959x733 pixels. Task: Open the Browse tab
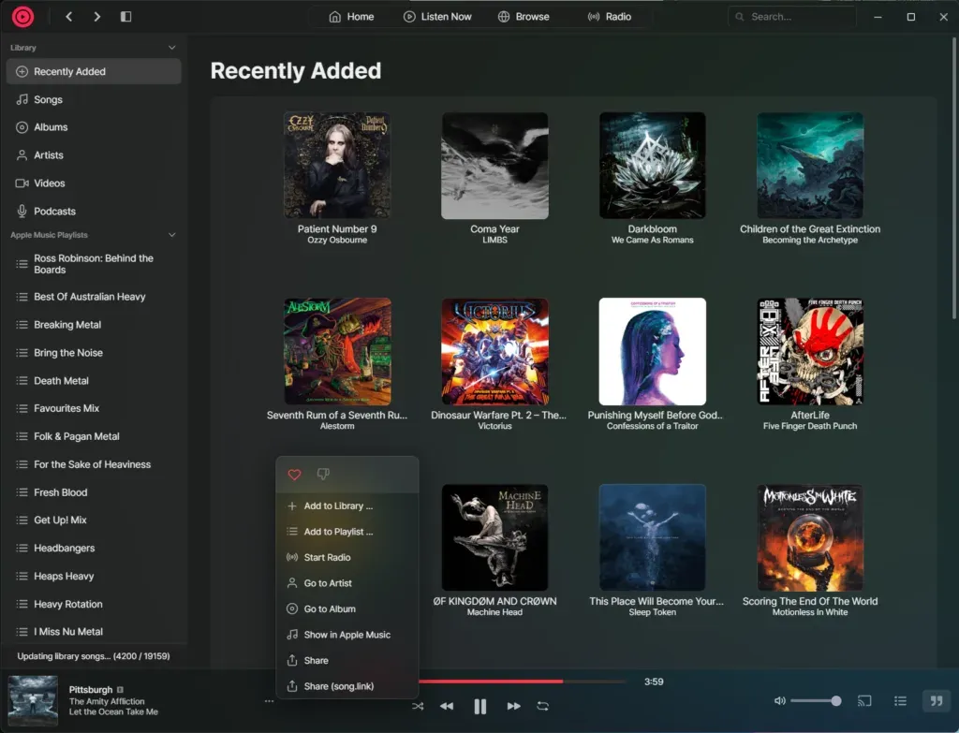pos(524,17)
